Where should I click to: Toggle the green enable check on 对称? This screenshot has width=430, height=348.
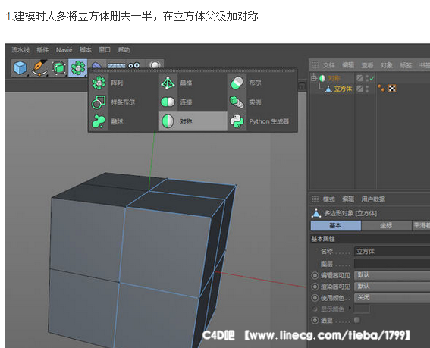[372, 78]
